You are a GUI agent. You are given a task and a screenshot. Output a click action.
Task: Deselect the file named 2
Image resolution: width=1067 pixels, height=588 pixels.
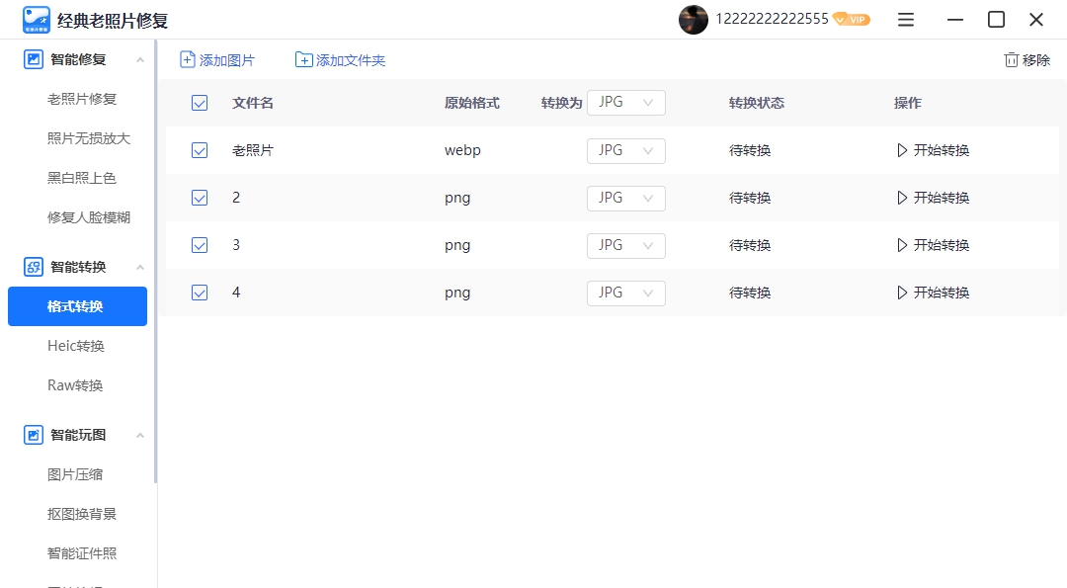coord(199,197)
